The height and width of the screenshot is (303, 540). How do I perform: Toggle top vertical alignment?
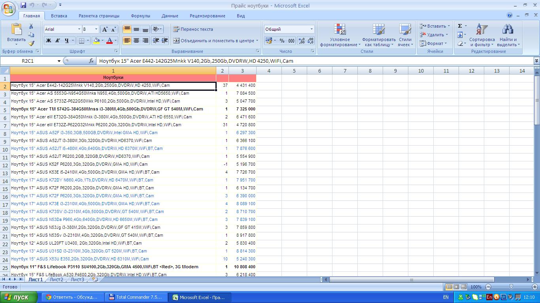pos(127,29)
